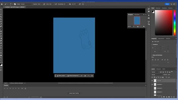Select the Hand tool
The width and height of the screenshot is (178, 100).
click(x=1, y=55)
